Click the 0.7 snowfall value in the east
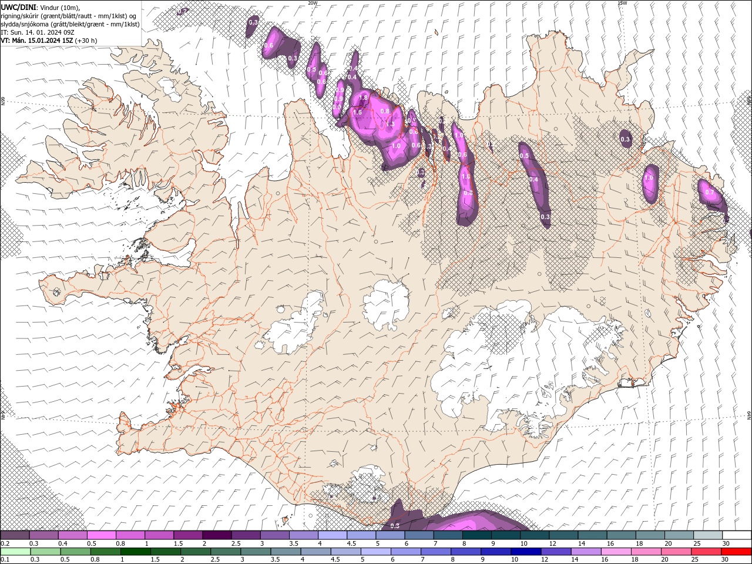Image resolution: width=752 pixels, height=564 pixels. coord(709,192)
